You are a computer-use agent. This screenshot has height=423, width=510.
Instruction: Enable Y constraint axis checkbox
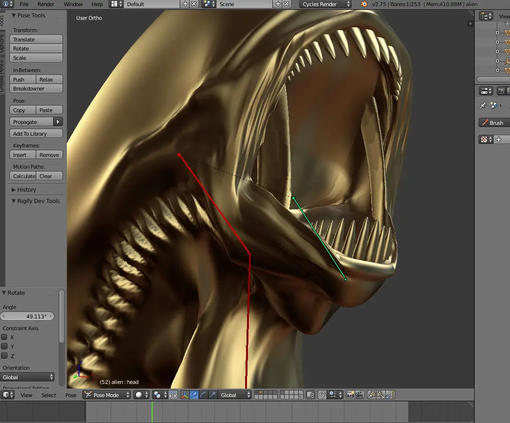pyautogui.click(x=4, y=346)
